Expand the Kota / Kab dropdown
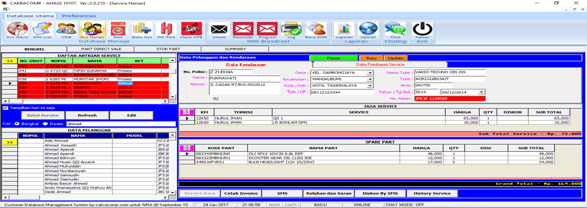The image size is (587, 208). [x=370, y=86]
